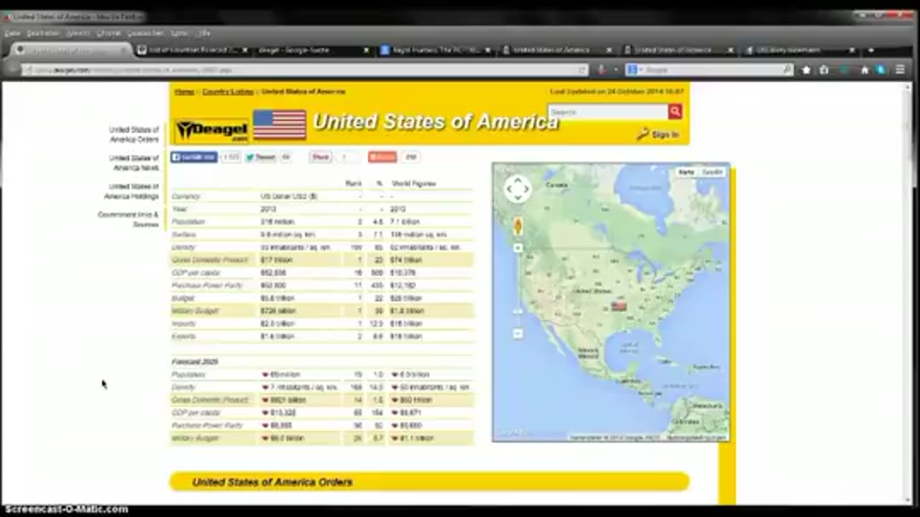Switch map to Karte view
This screenshot has height=517, width=920.
[x=686, y=172]
